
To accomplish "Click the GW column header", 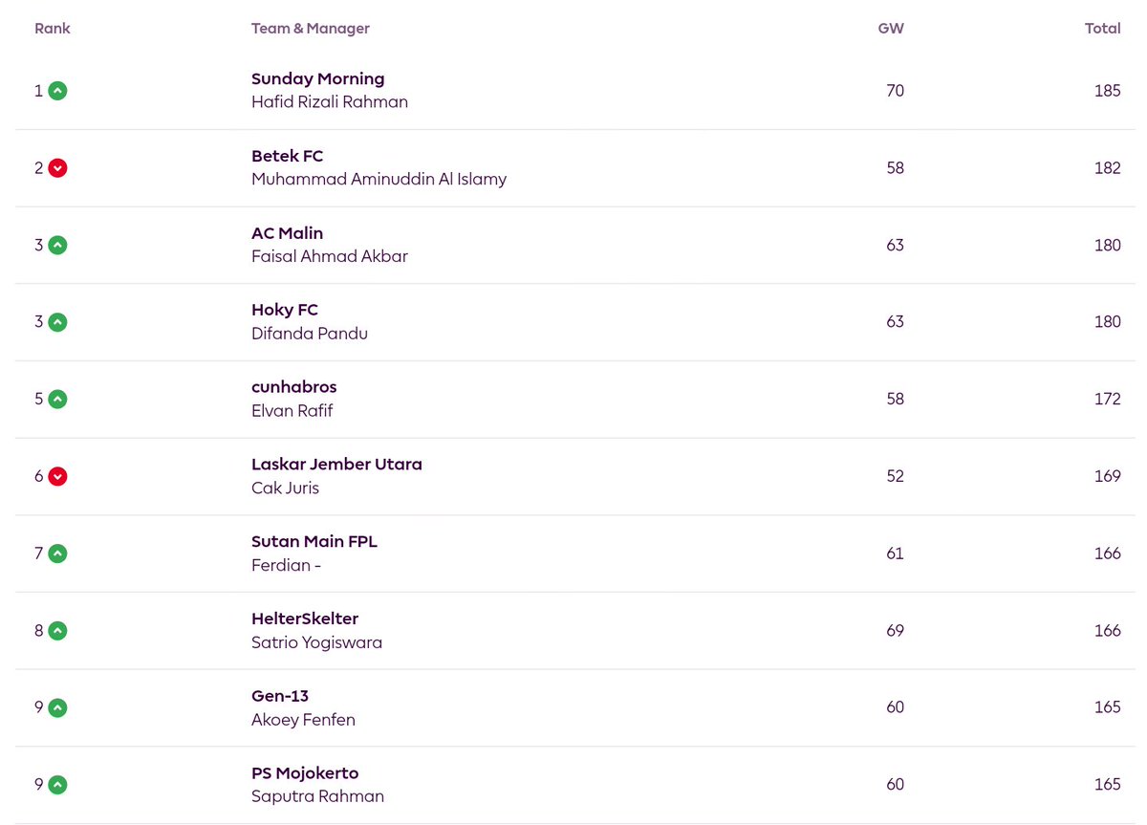I will 891,29.
